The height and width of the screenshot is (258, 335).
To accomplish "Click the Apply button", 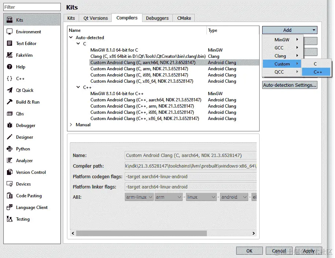I will pos(309,251).
